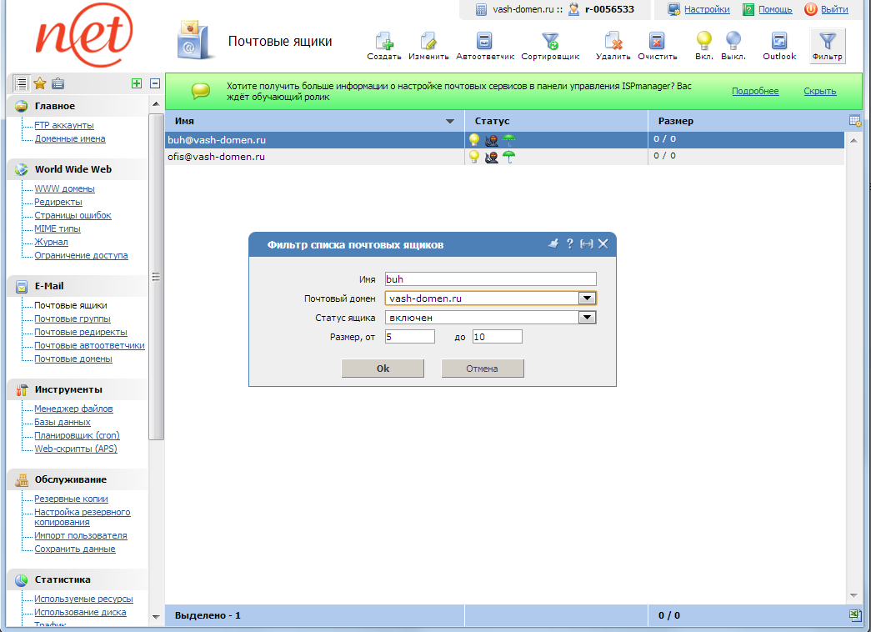871x632 pixels.
Task: Click the Удалить (delete) toolbar icon
Action: click(613, 43)
